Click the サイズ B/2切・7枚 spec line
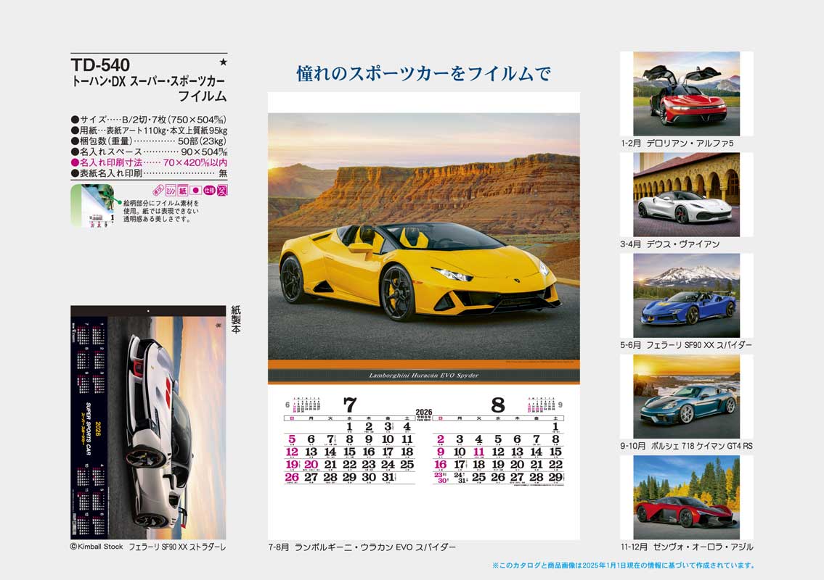This screenshot has height=580, width=824. click(x=149, y=120)
